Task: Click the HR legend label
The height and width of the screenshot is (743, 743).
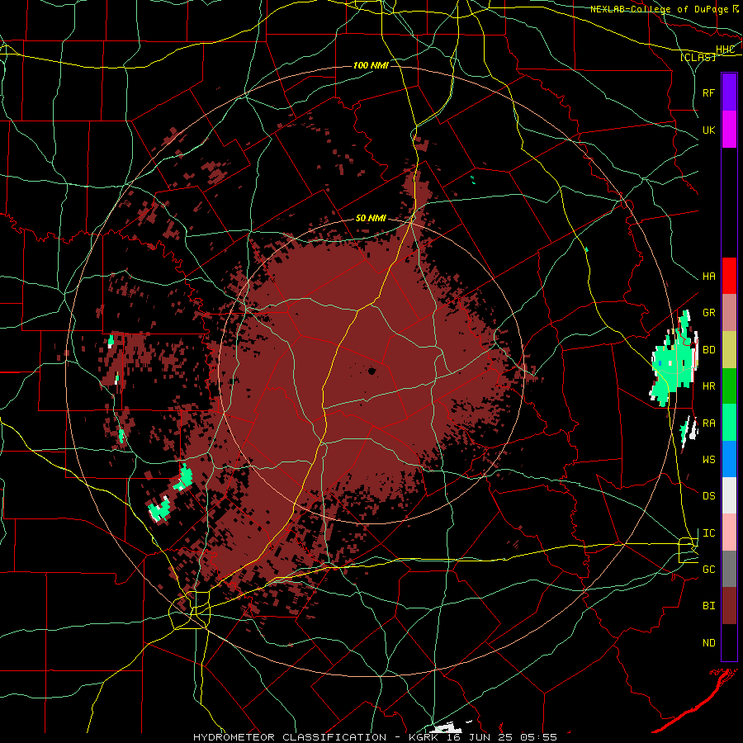Action: [x=708, y=386]
